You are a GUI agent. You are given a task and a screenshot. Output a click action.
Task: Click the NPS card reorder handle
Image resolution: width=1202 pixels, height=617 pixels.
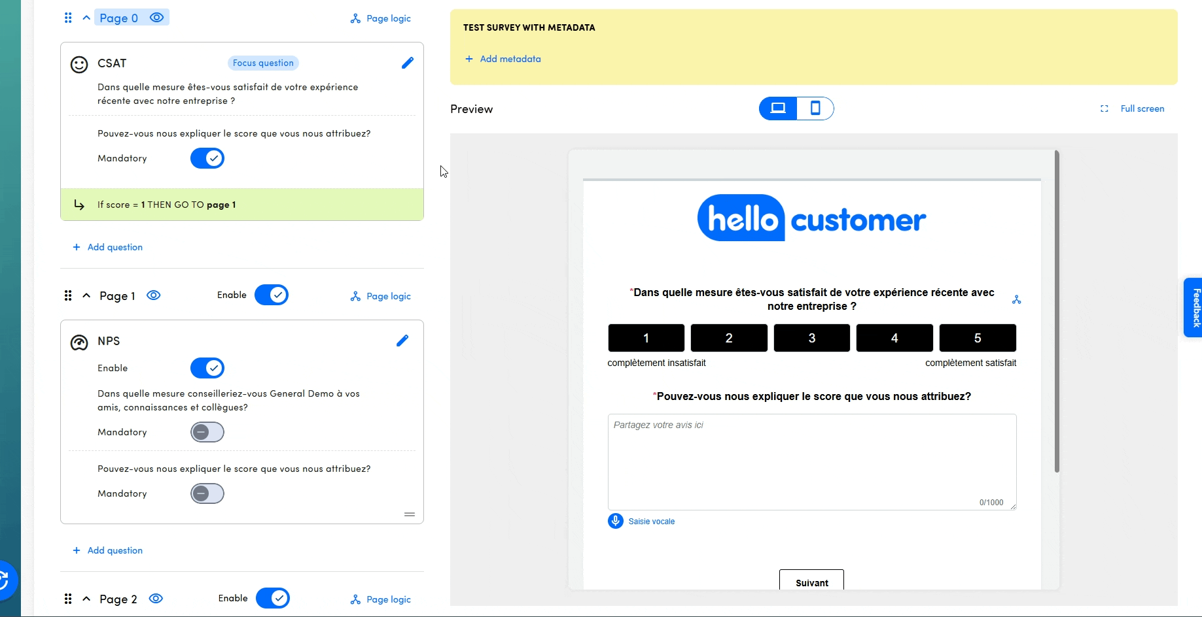[x=410, y=514]
